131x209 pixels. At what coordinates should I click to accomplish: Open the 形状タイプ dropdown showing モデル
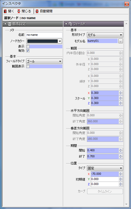click(x=105, y=35)
